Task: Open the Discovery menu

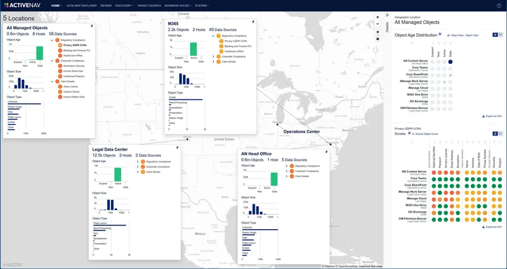Action: click(x=125, y=5)
